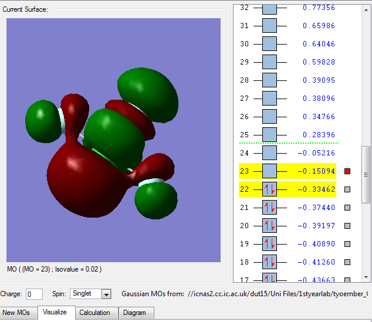The height and width of the screenshot is (322, 372).
Task: Select the orbital box for MO 32
Action: [269, 8]
